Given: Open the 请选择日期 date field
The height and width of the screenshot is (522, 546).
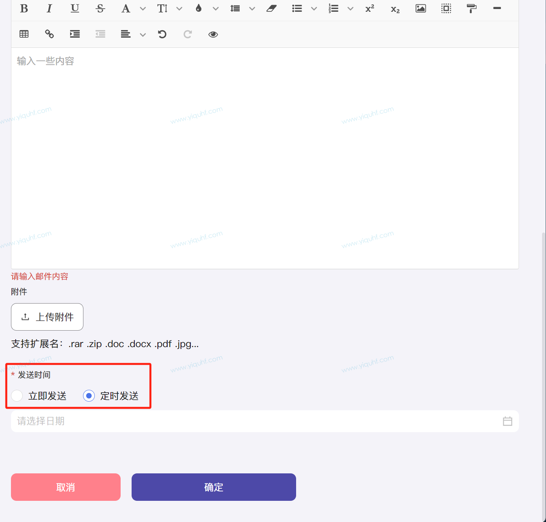Looking at the screenshot, I should tap(265, 421).
